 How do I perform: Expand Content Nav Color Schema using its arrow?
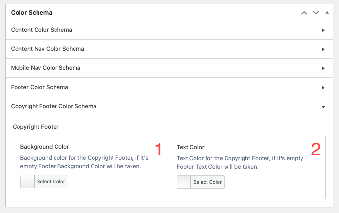323,49
